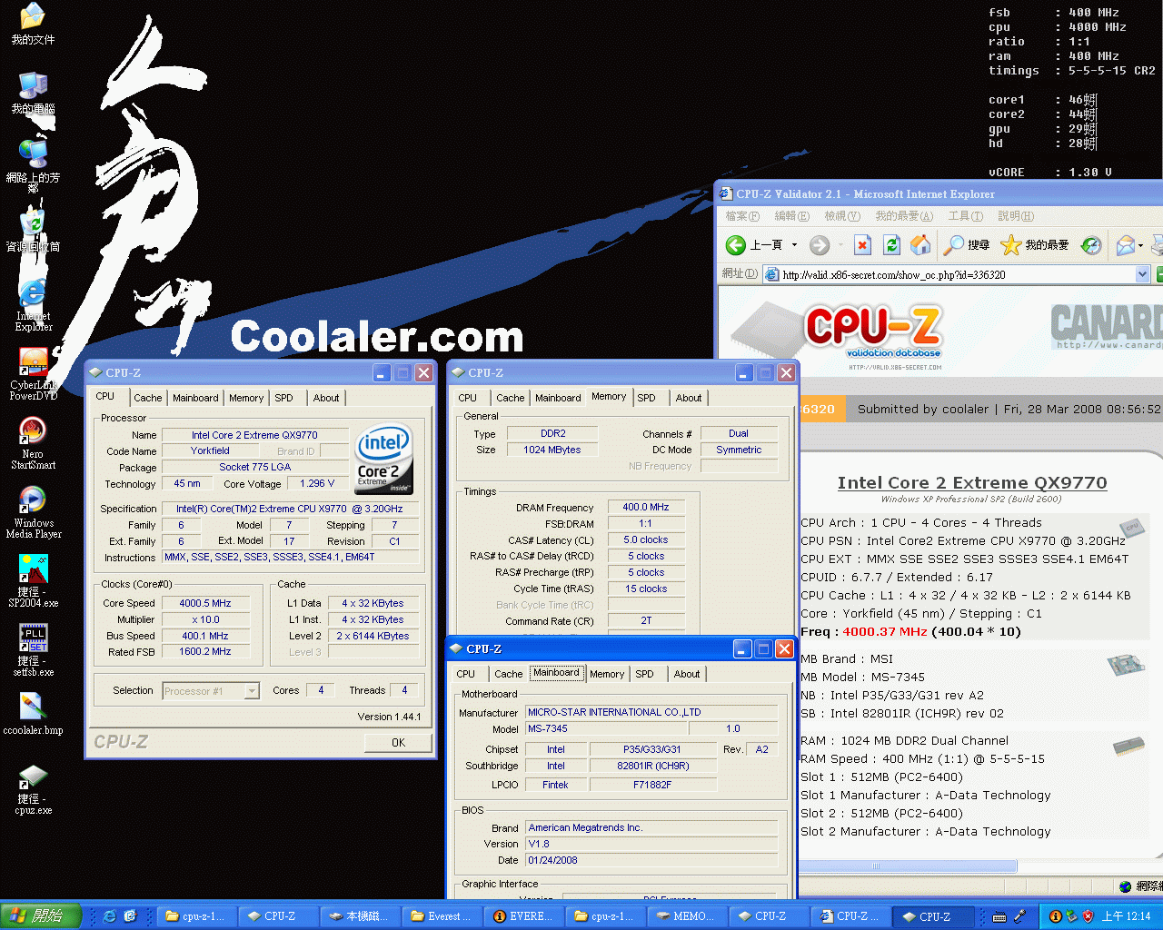Switch to Cache tab in CPU-Z processor window

pos(148,398)
